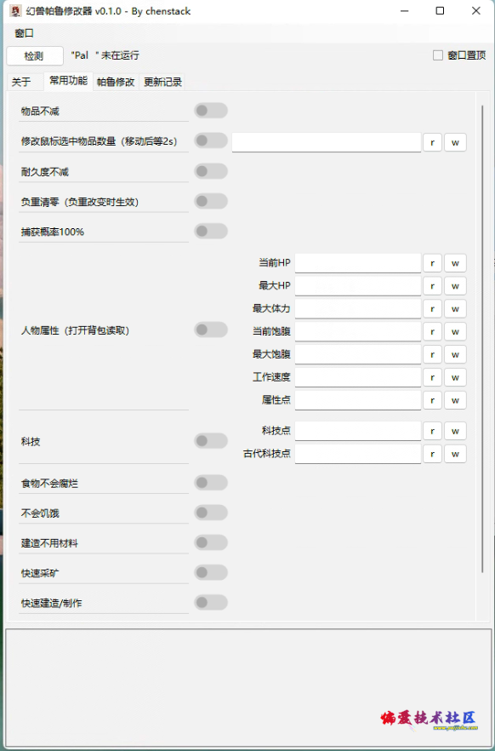Screen dimensions: 495x751
Task: Click the vertical scrollbar of the panel
Action: click(x=482, y=338)
